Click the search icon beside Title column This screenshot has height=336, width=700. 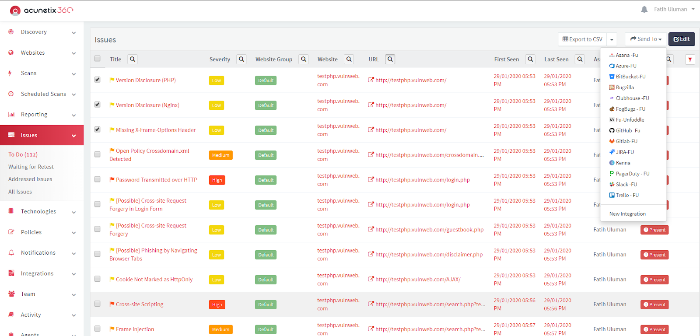pos(133,59)
